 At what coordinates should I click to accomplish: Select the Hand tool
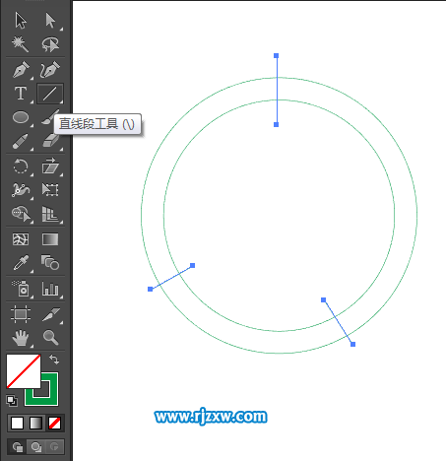(x=21, y=338)
